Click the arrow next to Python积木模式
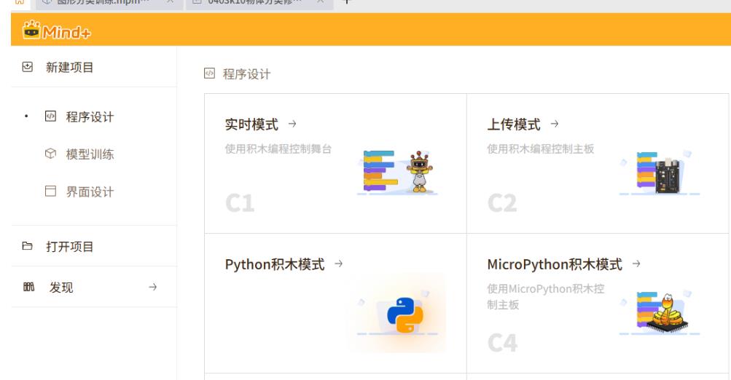Image resolution: width=731 pixels, height=380 pixels. (x=338, y=264)
